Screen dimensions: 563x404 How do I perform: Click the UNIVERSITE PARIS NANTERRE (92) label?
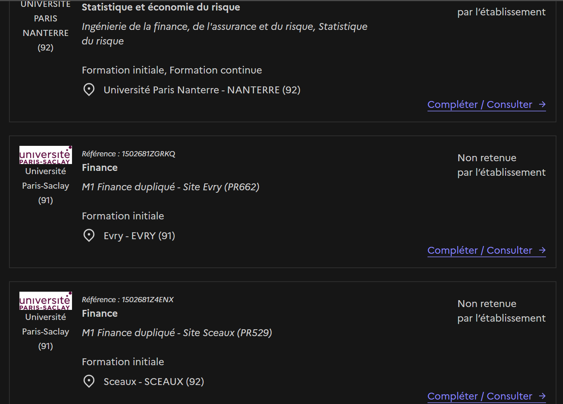(46, 26)
